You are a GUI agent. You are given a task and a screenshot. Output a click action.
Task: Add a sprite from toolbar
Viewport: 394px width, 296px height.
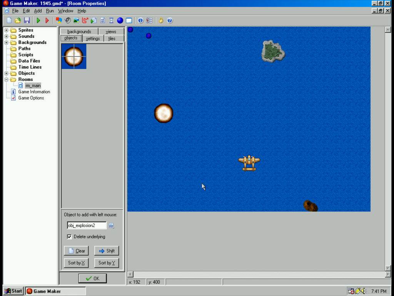(x=59, y=20)
